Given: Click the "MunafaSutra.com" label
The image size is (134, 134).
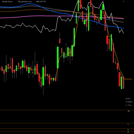Looking at the screenshot, I should point(25,2).
